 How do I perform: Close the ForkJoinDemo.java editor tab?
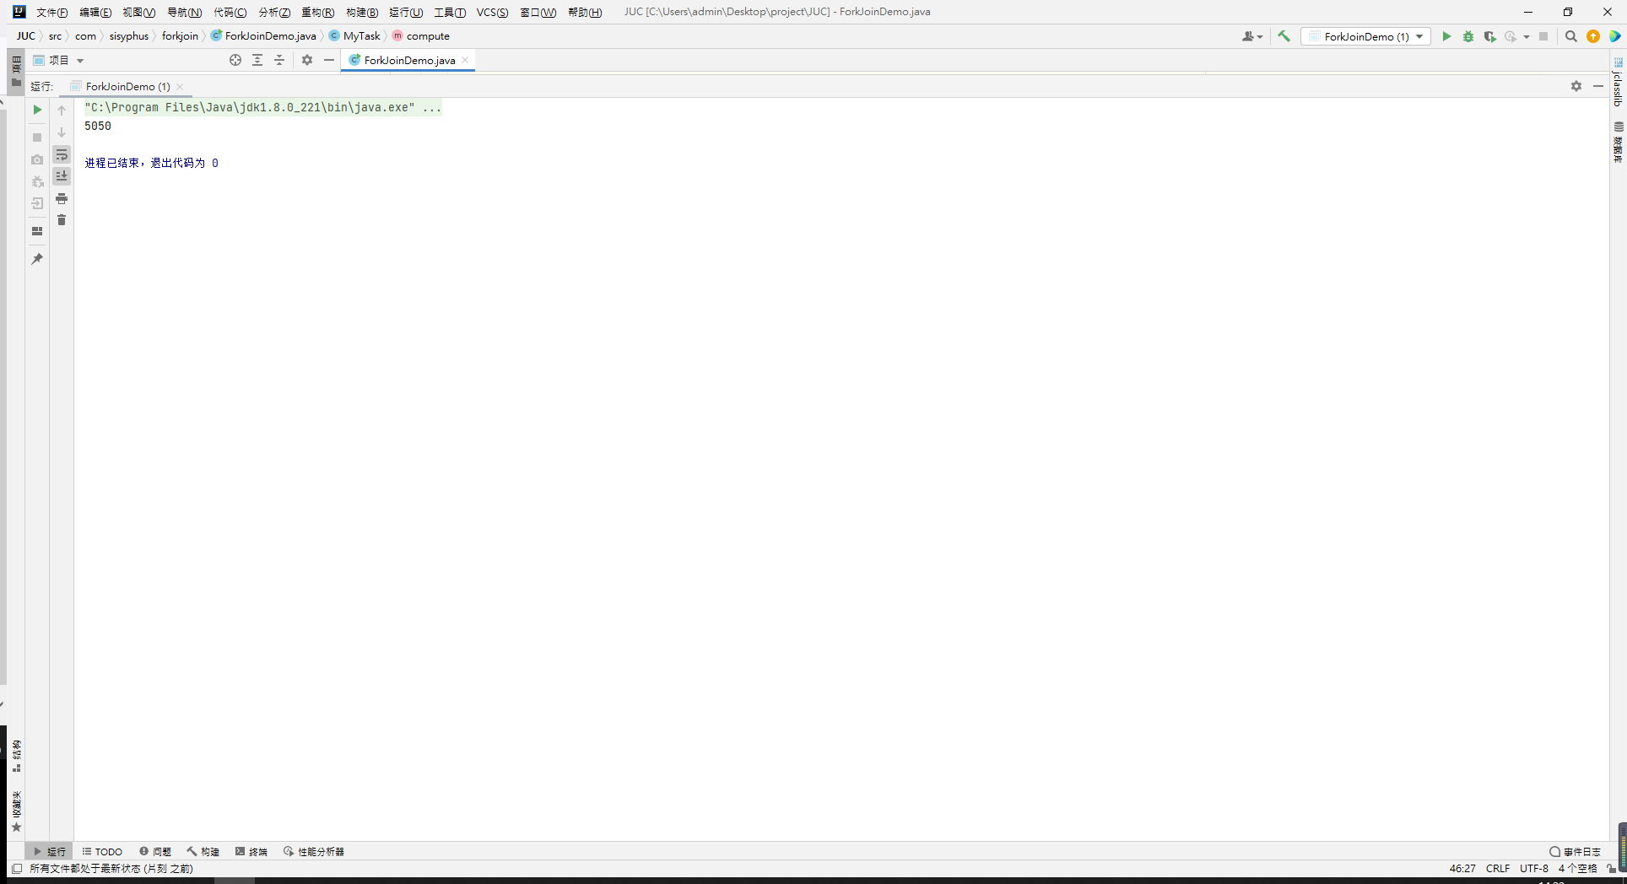[x=465, y=60]
